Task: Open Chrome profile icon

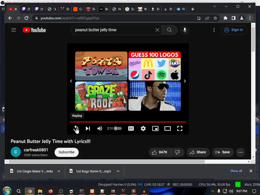Action: [242, 18]
